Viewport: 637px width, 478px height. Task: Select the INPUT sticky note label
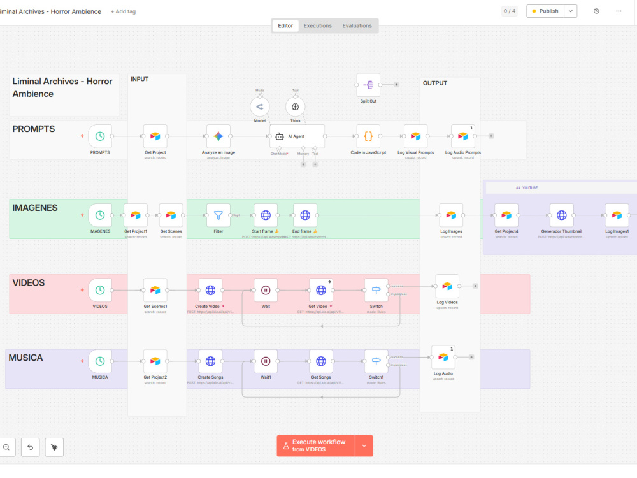click(x=140, y=79)
